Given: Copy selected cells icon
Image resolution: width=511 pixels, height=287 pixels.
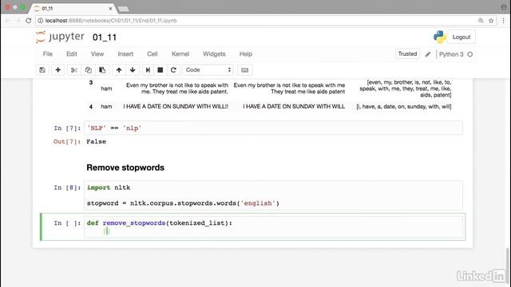Looking at the screenshot, I should point(88,70).
